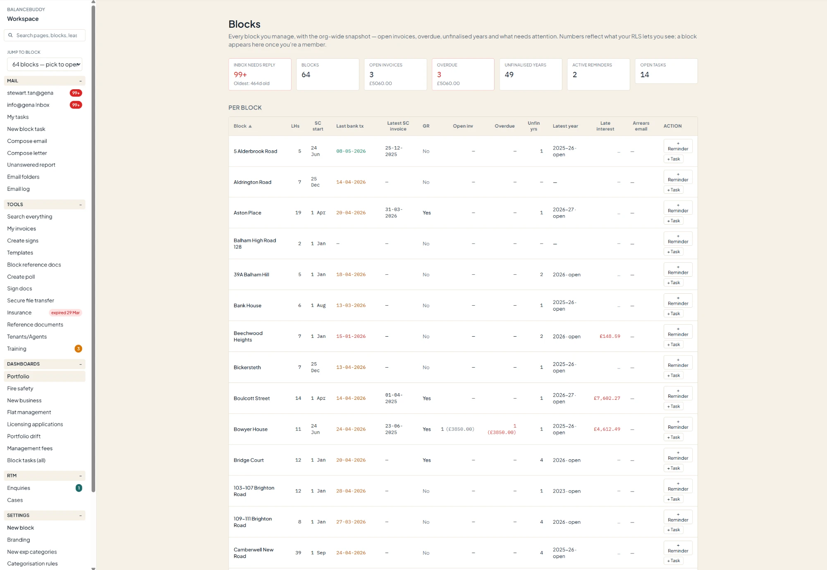Screen dimensions: 827x570
Task: Add Task for Camberwell New Road
Action: pos(673,561)
